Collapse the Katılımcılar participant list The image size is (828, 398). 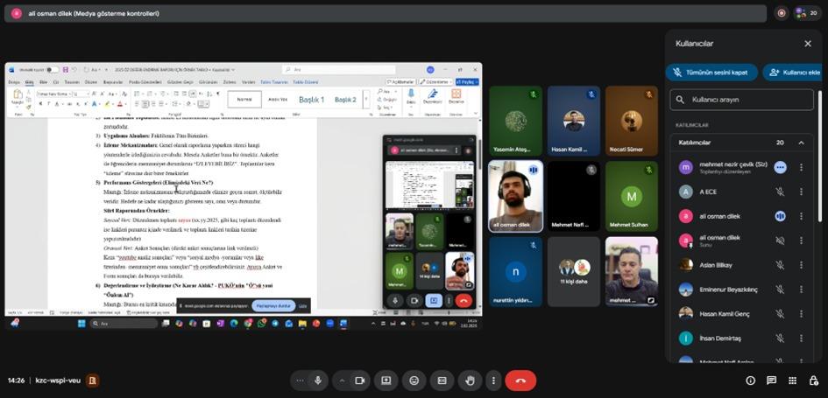coord(801,143)
